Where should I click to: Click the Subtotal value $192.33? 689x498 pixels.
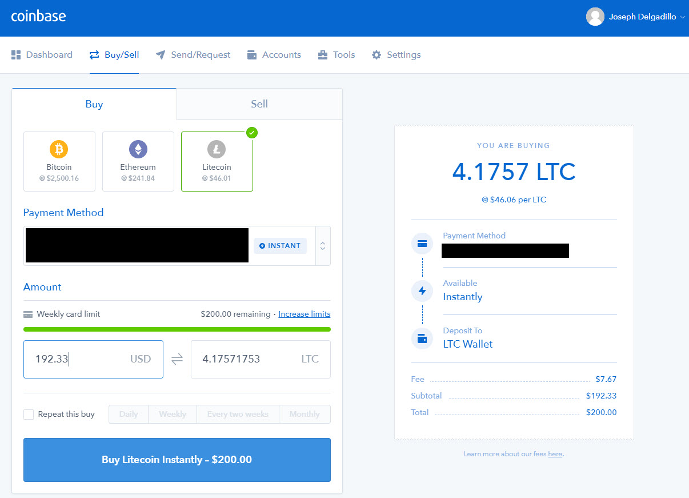point(602,396)
